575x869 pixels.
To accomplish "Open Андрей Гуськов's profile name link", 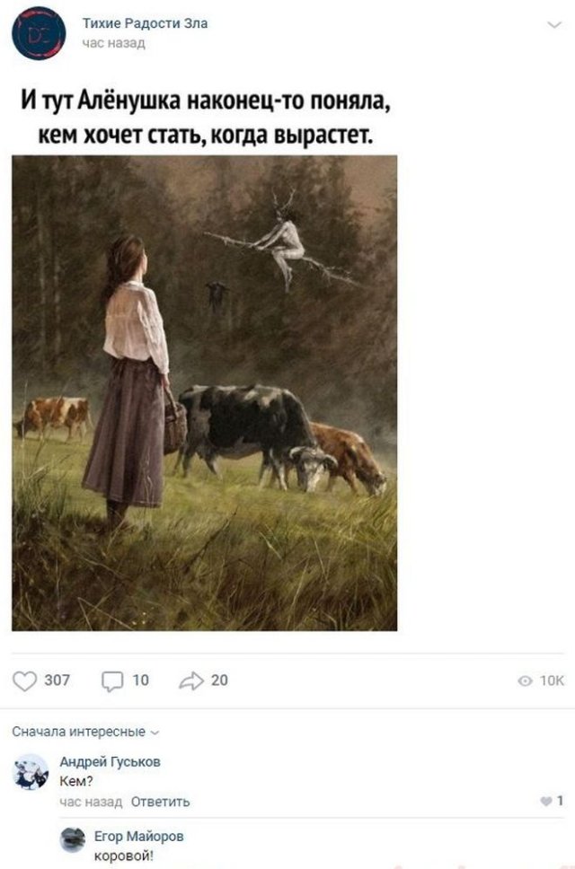I will pyautogui.click(x=110, y=761).
